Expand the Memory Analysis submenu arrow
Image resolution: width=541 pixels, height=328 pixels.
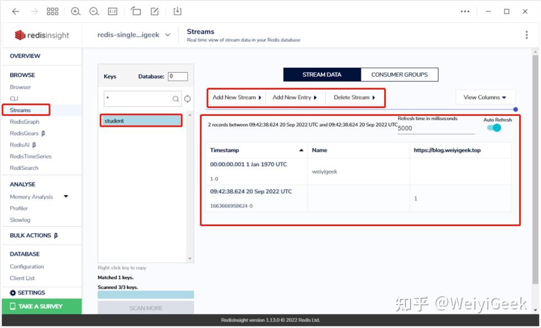[x=66, y=196]
